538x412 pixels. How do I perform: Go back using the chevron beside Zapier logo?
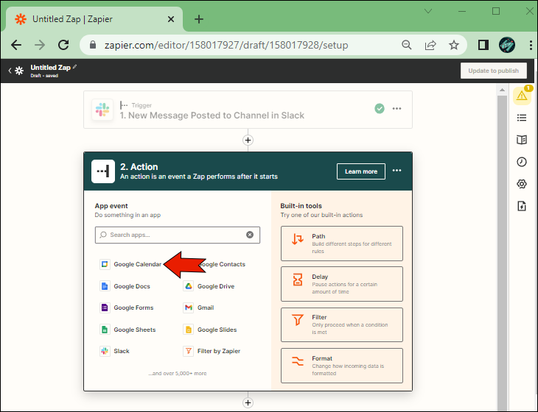click(x=10, y=71)
